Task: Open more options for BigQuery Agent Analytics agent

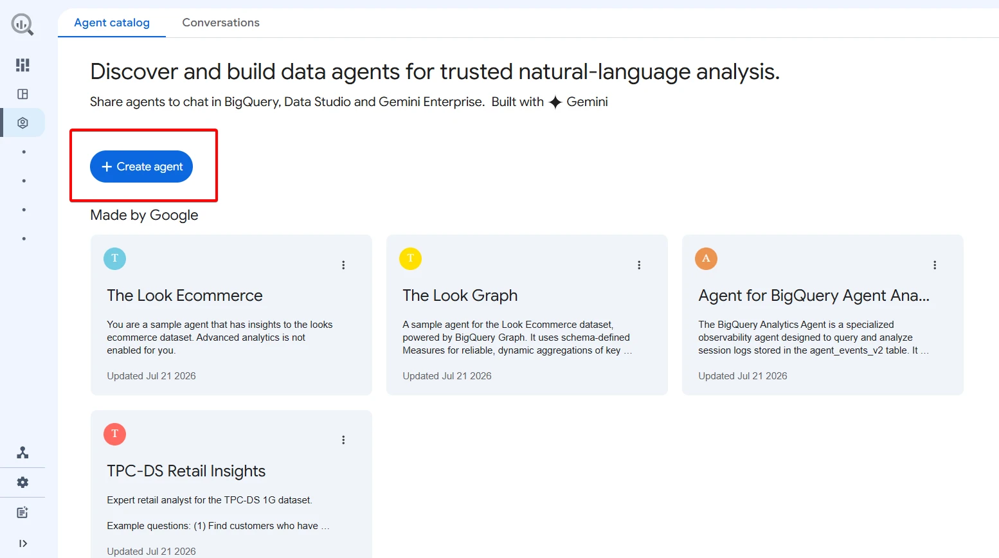Action: (x=935, y=265)
